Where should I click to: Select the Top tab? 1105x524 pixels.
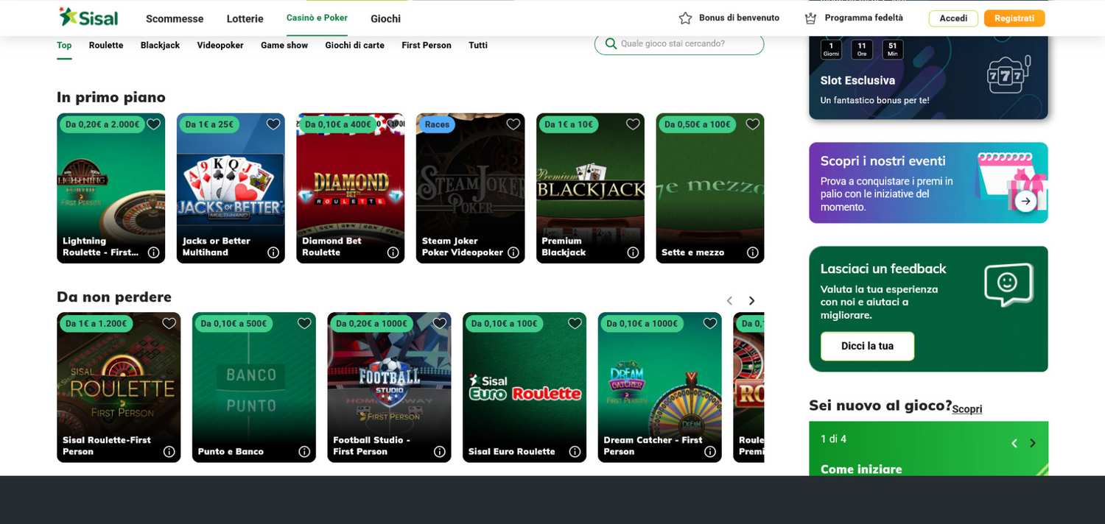64,45
